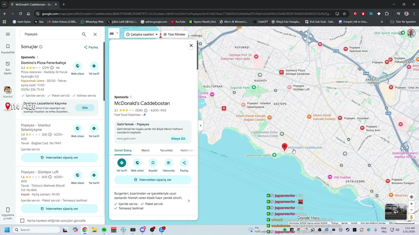Viewport: 419px width, 235px height.
Task: Open Domino's Pizza Fenerbahçe Web sitesi icon
Action: click(x=78, y=66)
